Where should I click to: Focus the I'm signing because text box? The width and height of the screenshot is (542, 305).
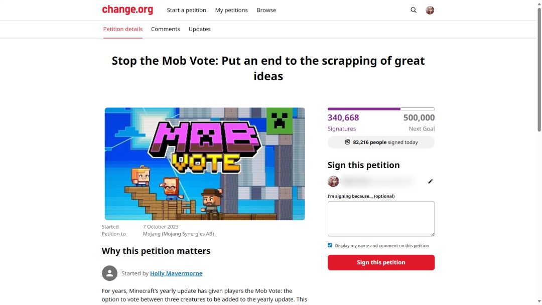pos(381,219)
